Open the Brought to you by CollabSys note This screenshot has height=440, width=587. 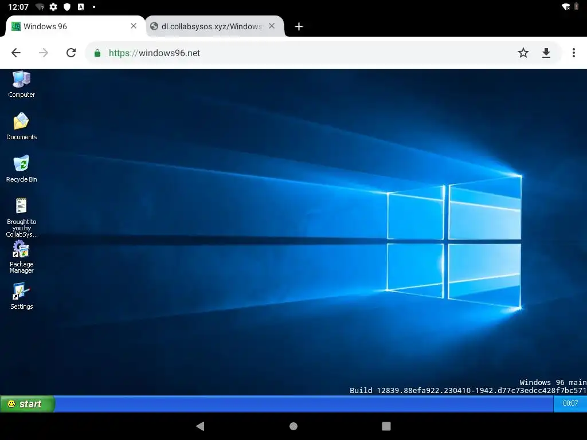tap(21, 217)
